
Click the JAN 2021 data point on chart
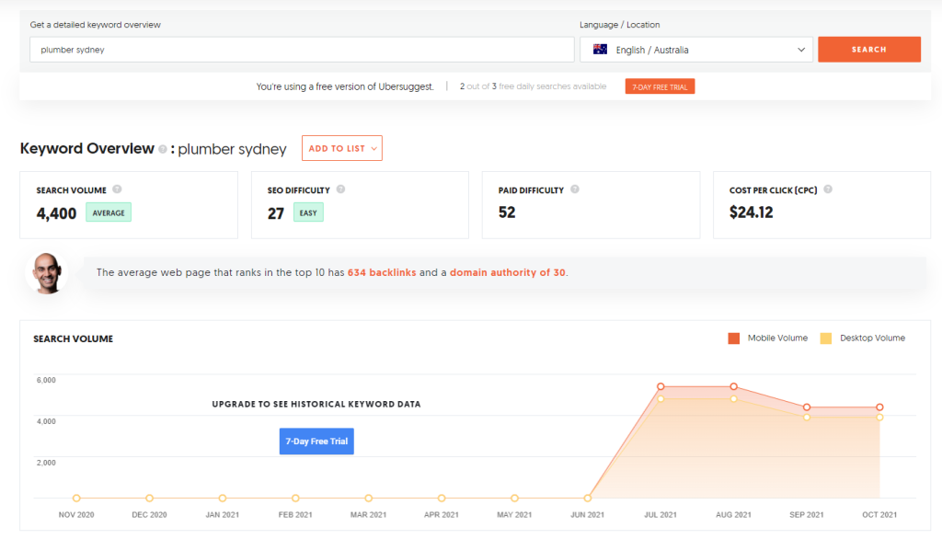coord(223,499)
